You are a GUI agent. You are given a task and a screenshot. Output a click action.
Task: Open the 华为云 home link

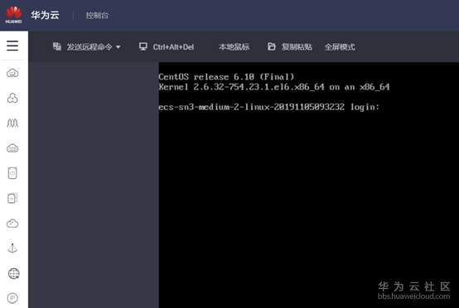pos(45,15)
